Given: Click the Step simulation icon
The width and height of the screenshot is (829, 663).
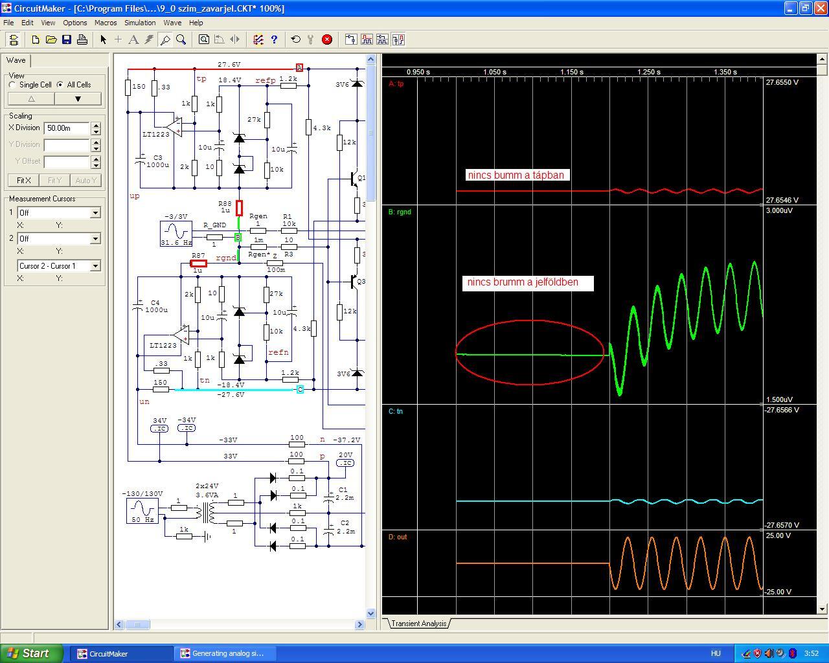Looking at the screenshot, I should click(x=312, y=39).
